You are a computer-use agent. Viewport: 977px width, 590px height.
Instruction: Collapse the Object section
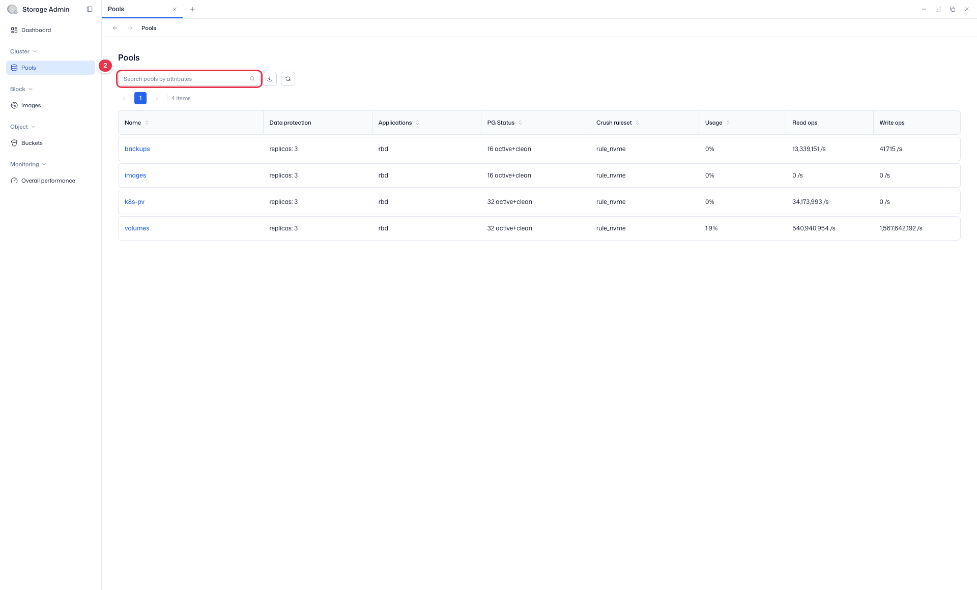23,127
